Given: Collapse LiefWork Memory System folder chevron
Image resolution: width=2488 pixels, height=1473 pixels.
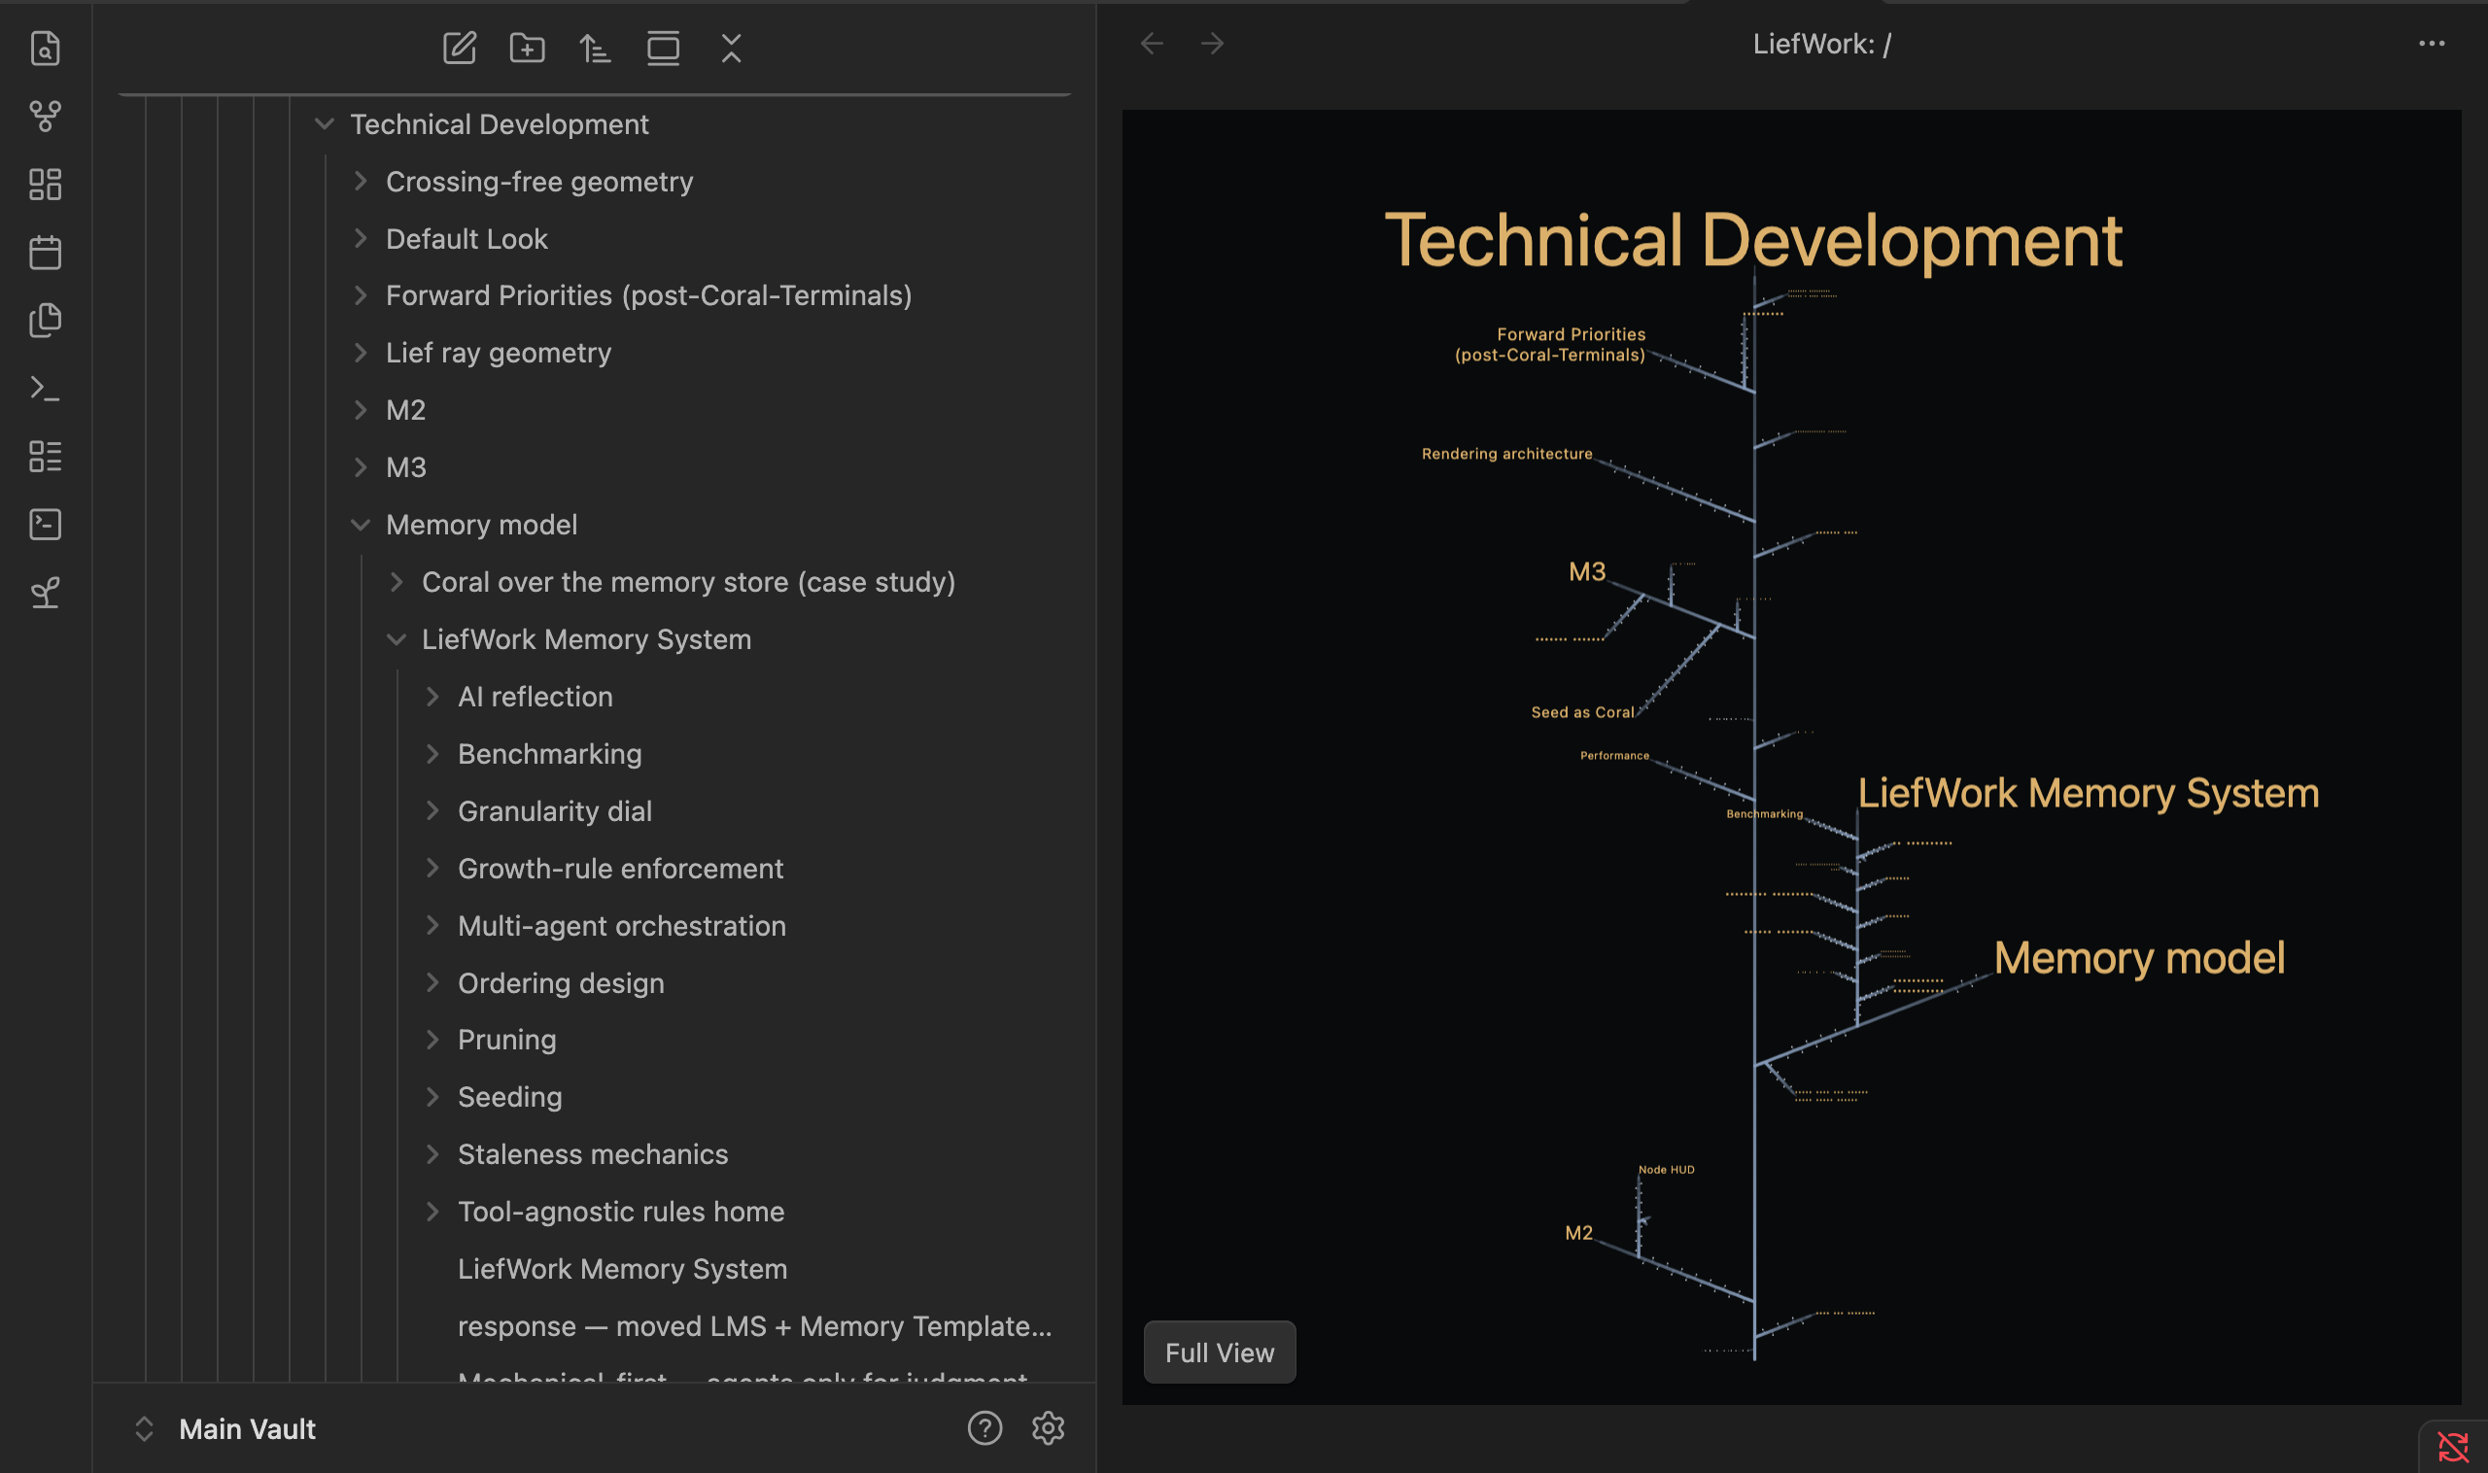Looking at the screenshot, I should pyautogui.click(x=397, y=639).
